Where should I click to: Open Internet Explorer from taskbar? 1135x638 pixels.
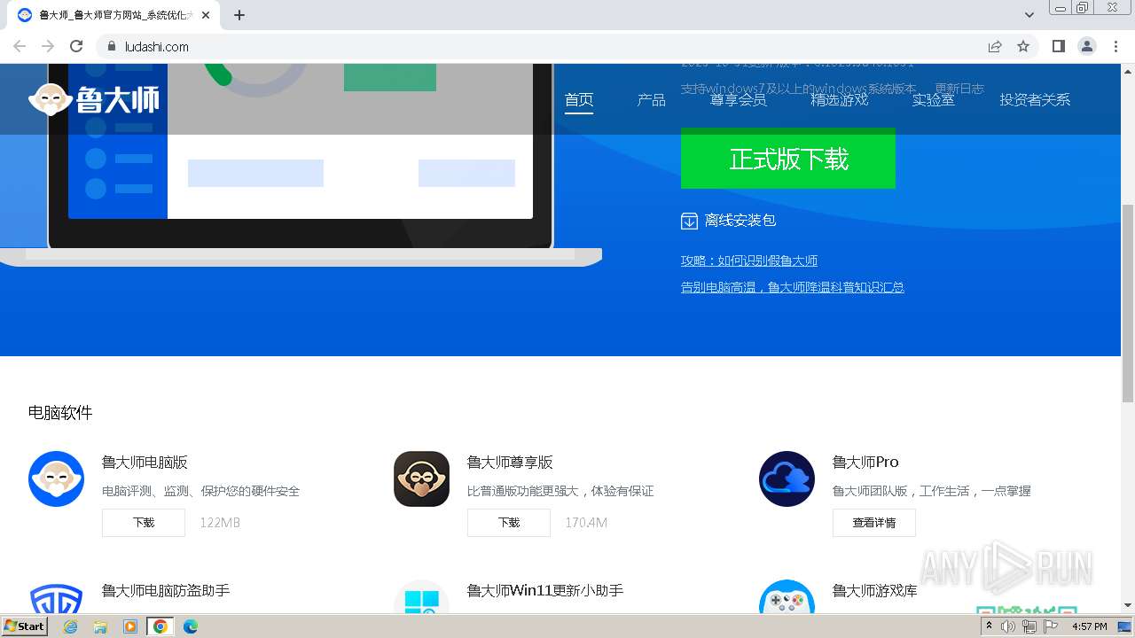click(x=71, y=626)
